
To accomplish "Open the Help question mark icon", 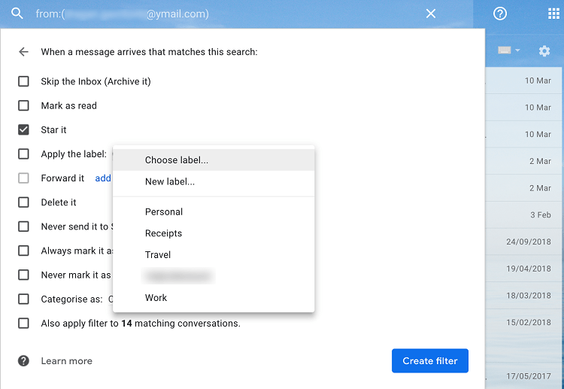I will tap(500, 14).
